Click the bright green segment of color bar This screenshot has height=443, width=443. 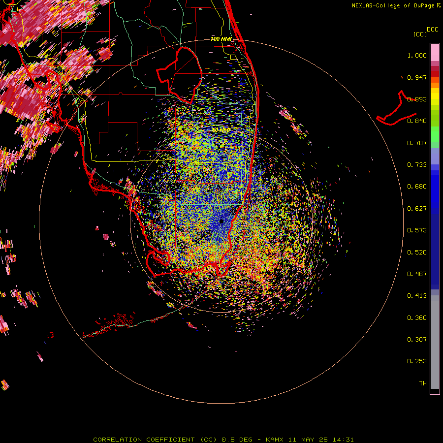(435, 134)
